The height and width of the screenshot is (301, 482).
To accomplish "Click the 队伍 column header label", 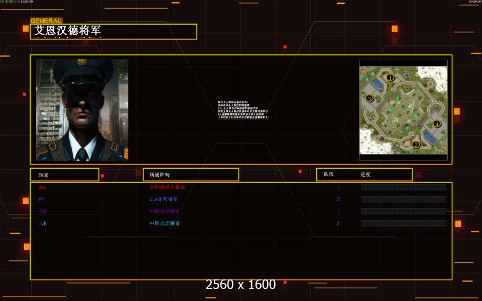I will (x=328, y=175).
